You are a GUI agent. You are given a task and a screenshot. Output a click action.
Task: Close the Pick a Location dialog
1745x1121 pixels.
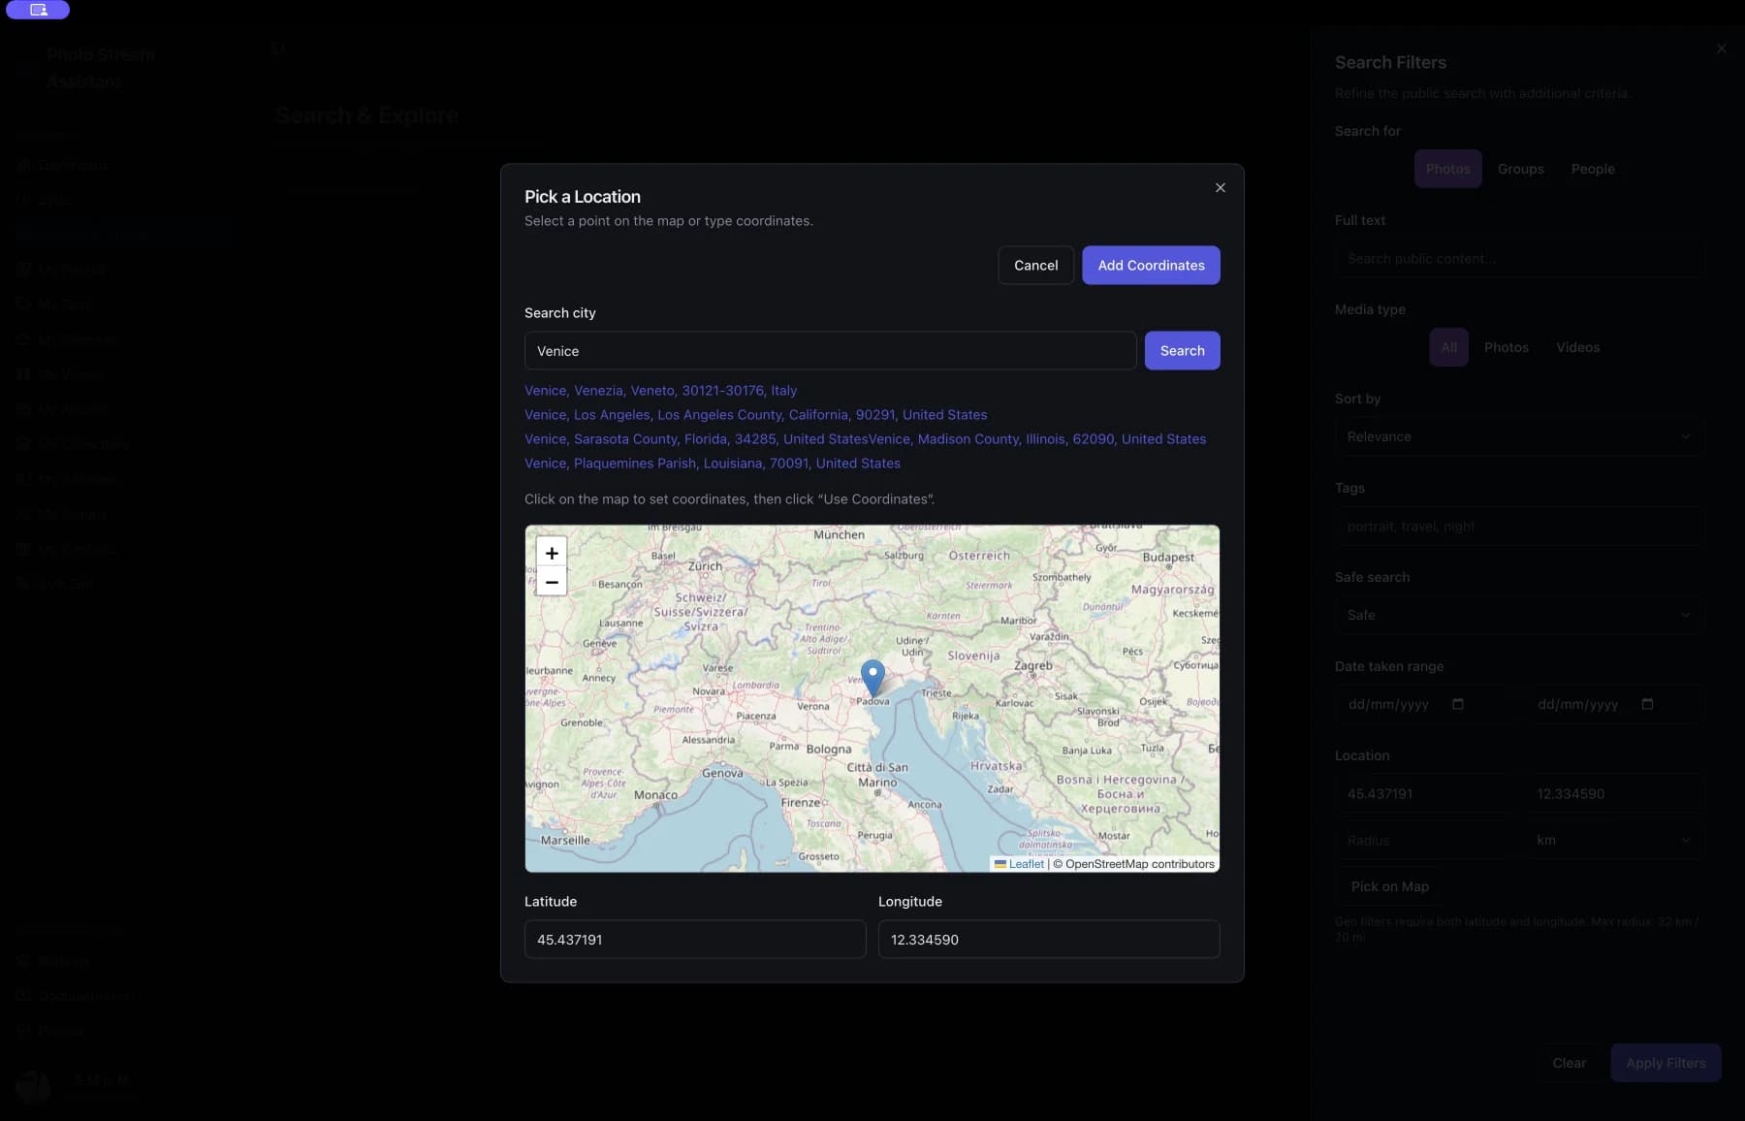pos(1221,187)
